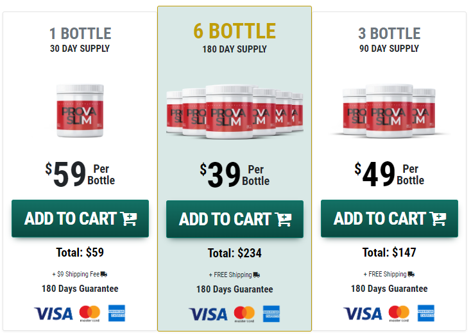Image resolution: width=471 pixels, height=336 pixels.
Task: Click the Visa logo under 3 bottle
Action: click(x=363, y=314)
